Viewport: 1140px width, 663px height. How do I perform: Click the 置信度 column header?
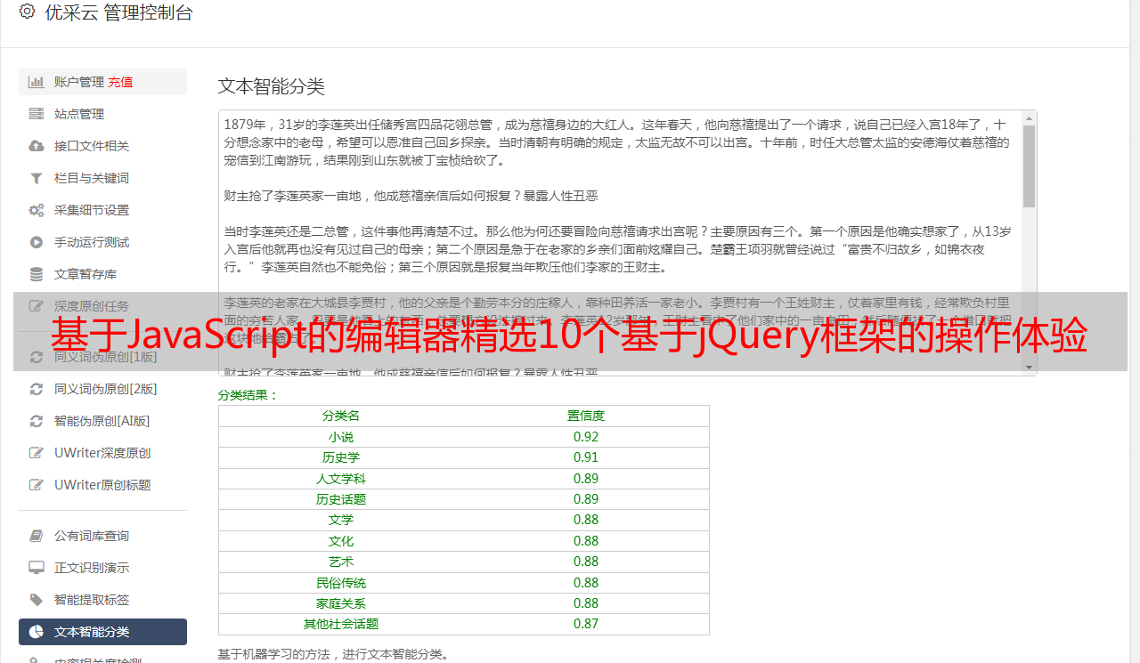[x=586, y=416]
